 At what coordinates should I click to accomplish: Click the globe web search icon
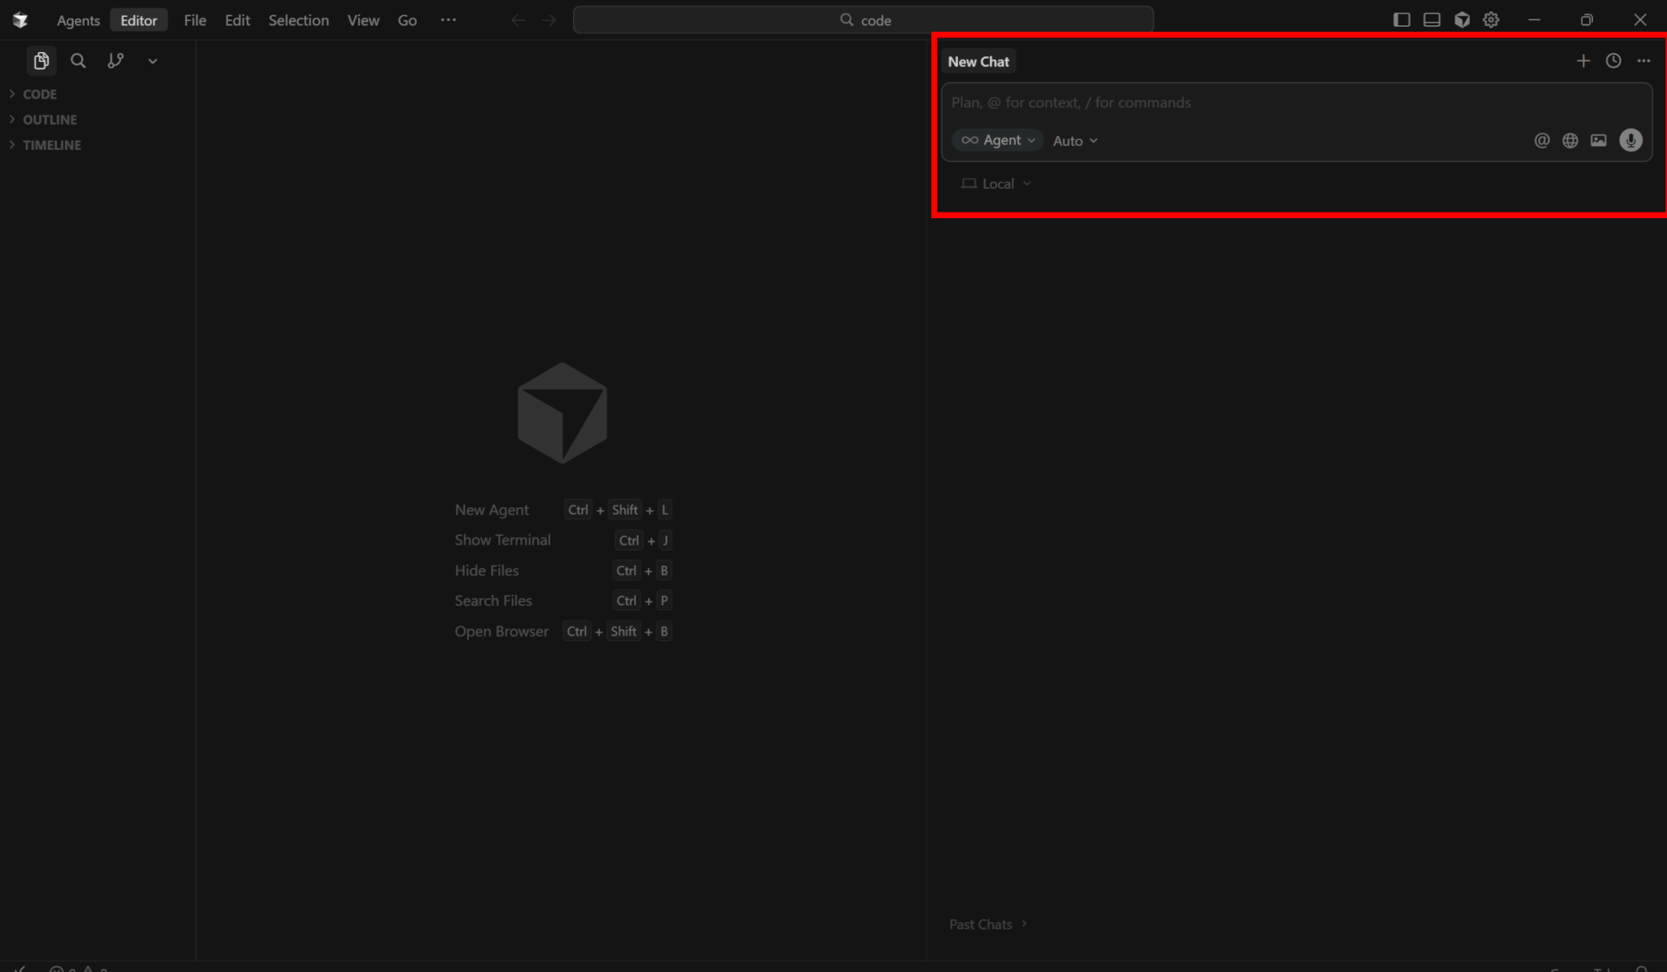[x=1569, y=141]
